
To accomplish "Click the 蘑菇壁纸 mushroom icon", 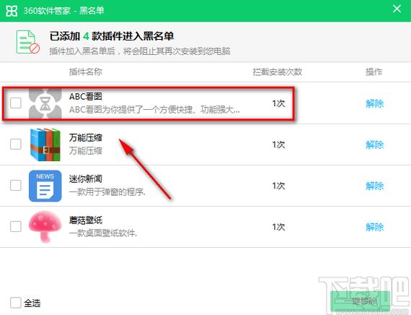I will point(45,227).
